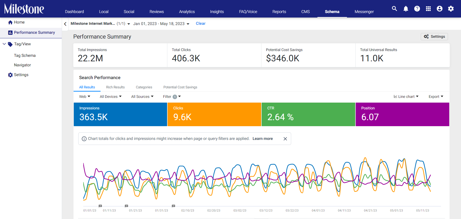Toggle the green CTR metric tile

(308, 114)
